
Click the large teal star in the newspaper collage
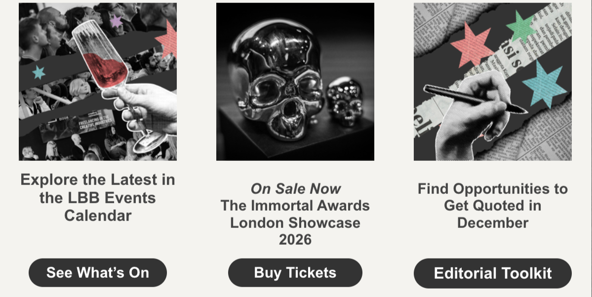544,84
